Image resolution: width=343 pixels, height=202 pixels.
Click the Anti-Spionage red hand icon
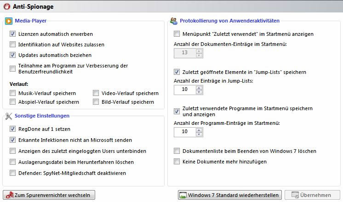click(x=7, y=6)
